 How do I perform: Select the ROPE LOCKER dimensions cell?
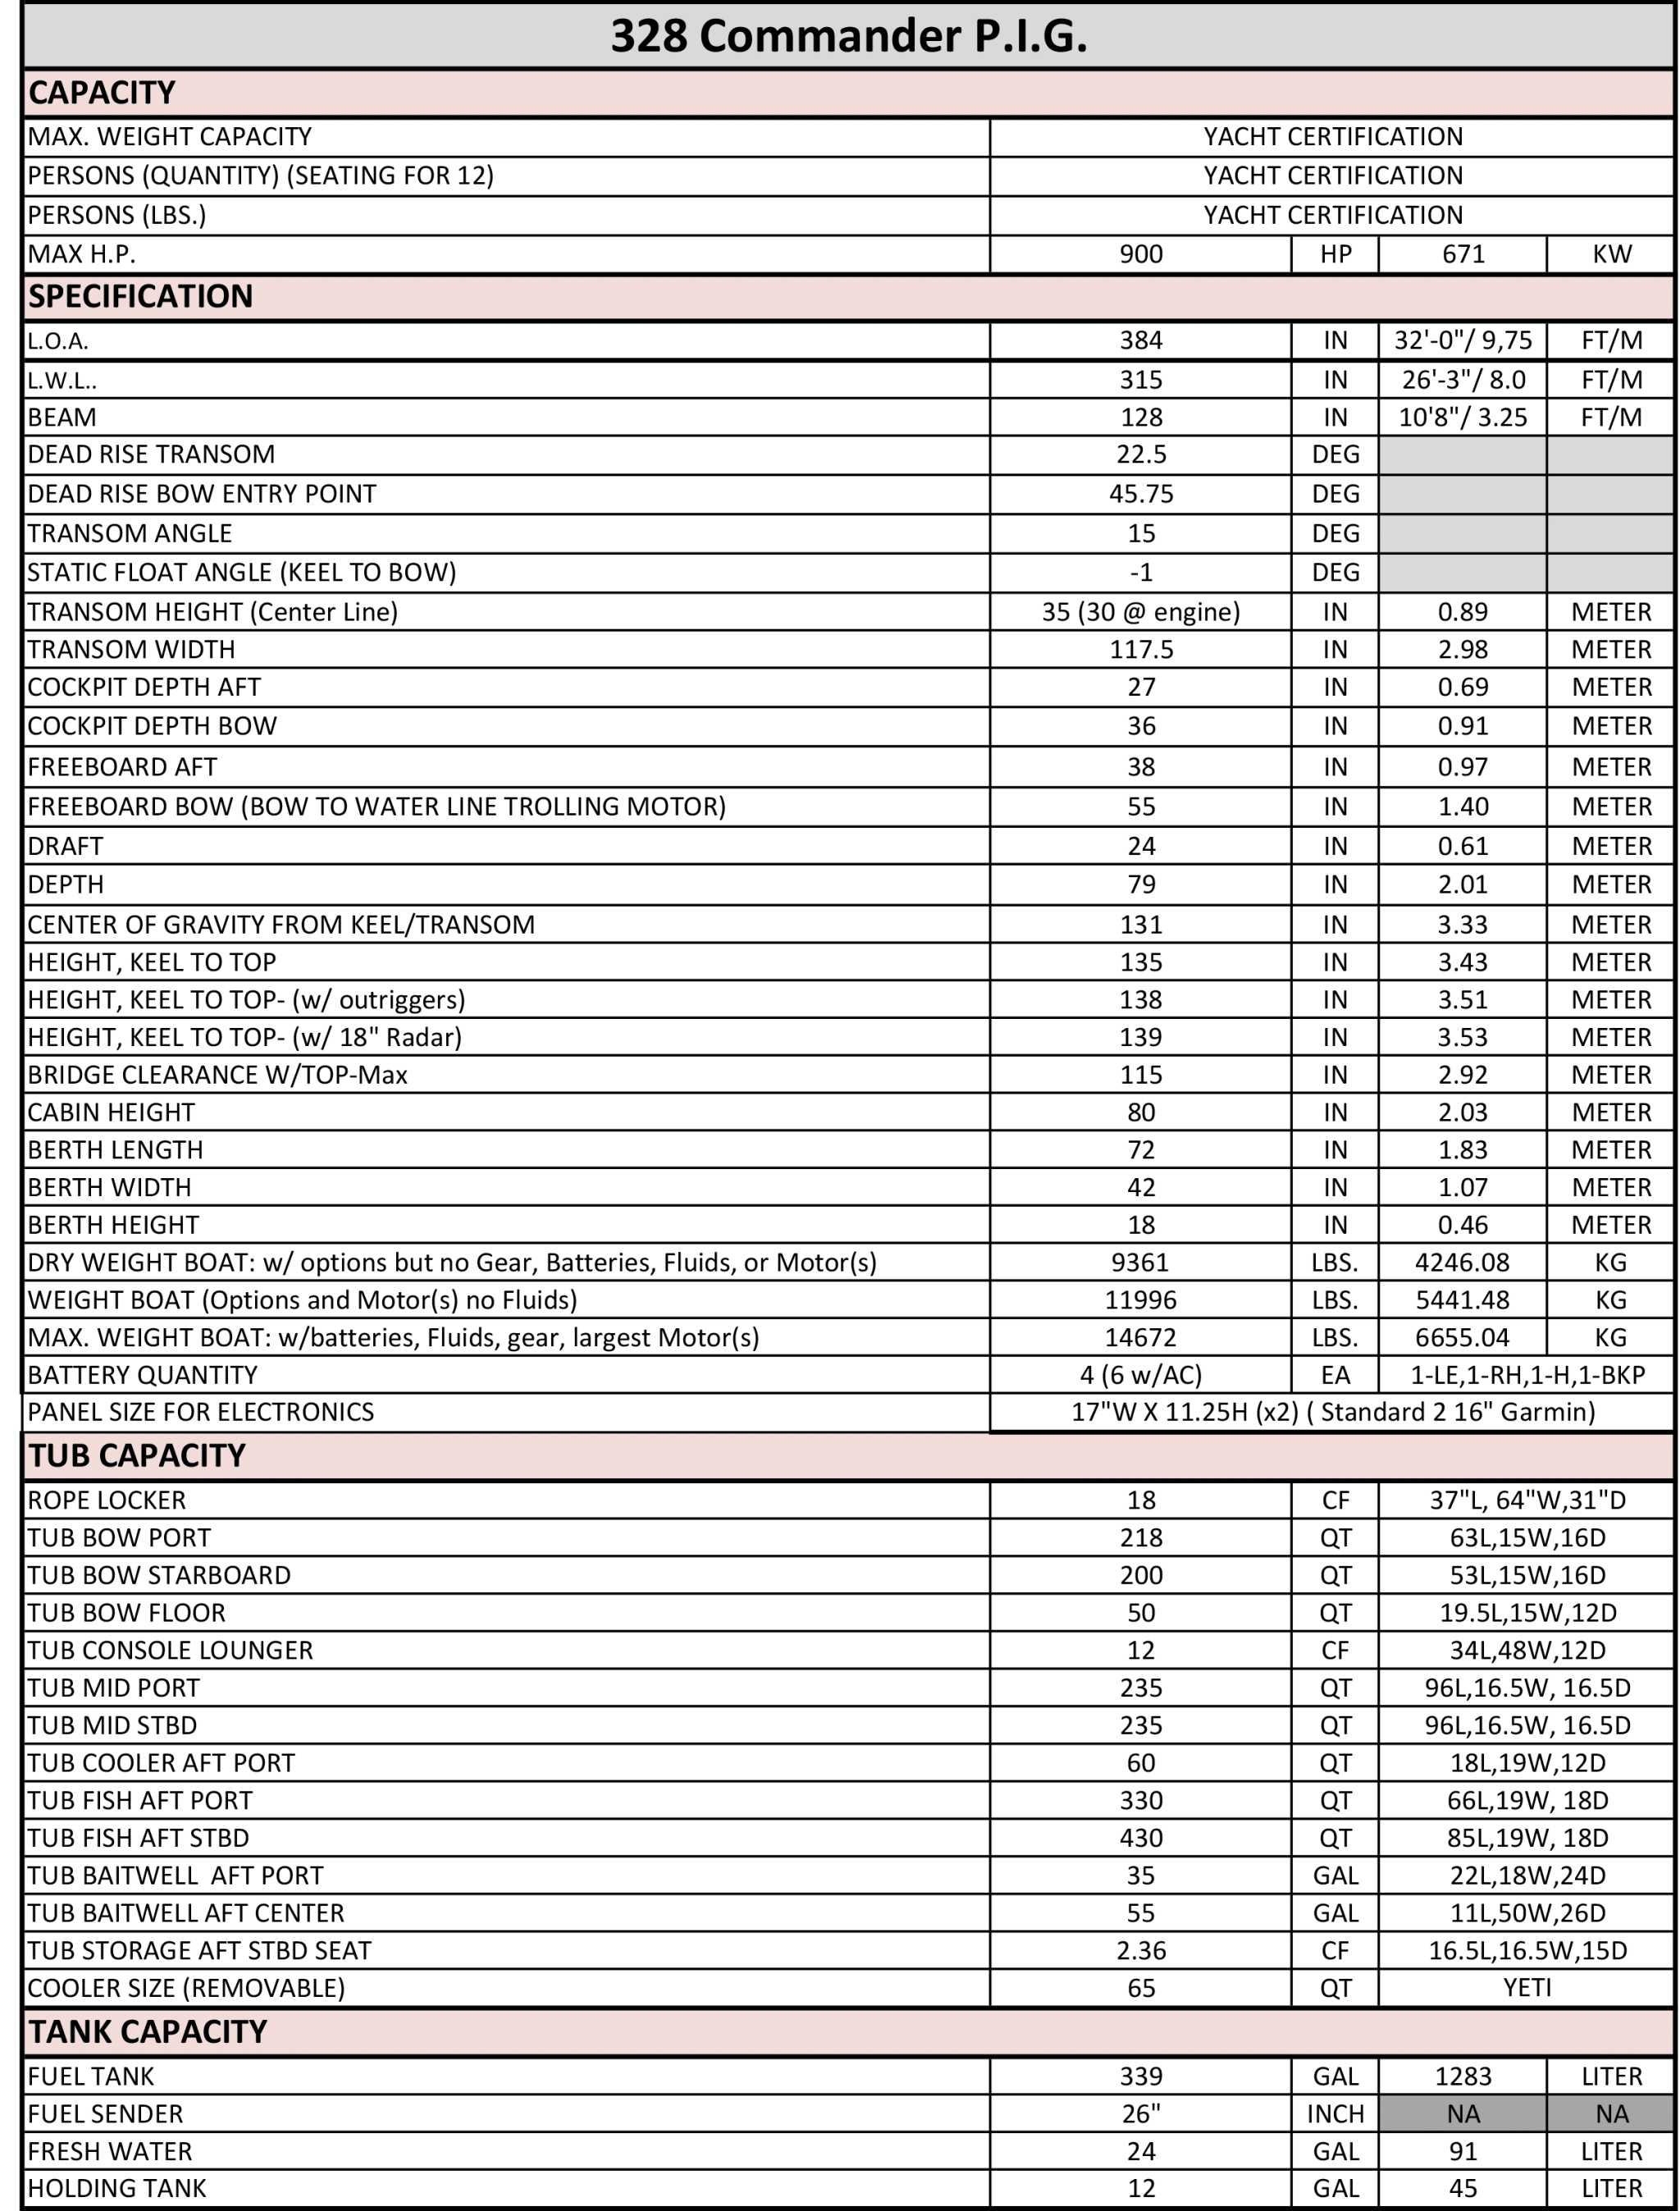pos(1527,1500)
